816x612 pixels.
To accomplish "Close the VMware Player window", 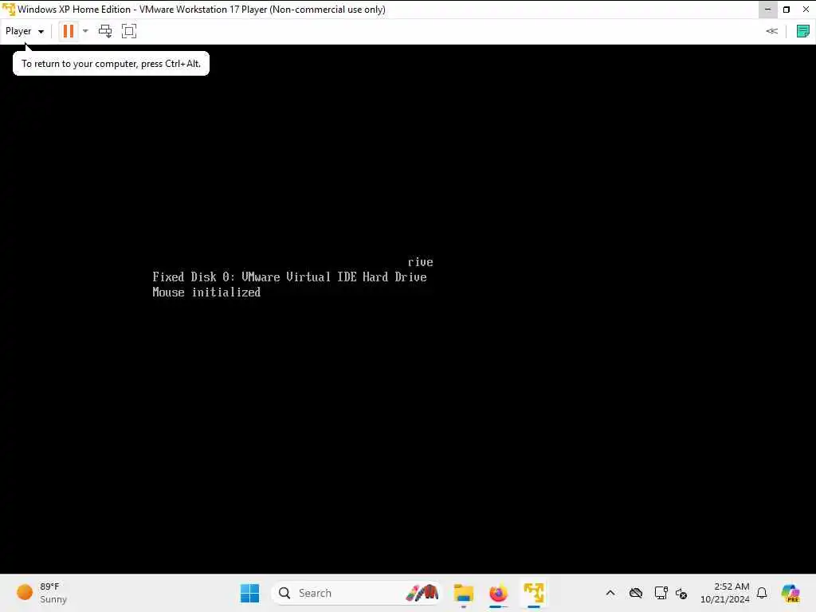I will pyautogui.click(x=806, y=10).
